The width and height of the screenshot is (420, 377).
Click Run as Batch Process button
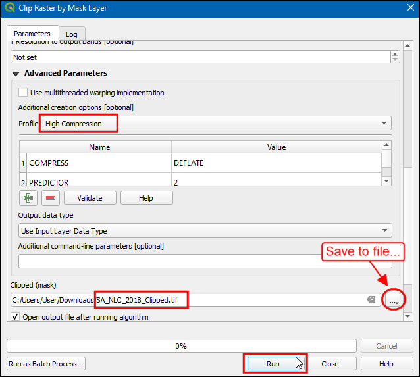(x=46, y=364)
